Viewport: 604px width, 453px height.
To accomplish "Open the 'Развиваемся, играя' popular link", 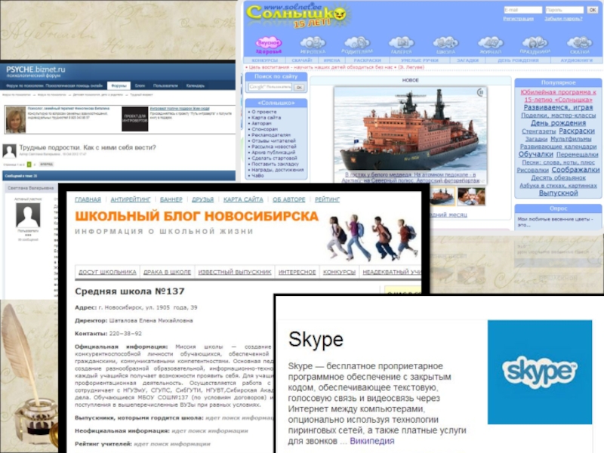I will click(558, 107).
